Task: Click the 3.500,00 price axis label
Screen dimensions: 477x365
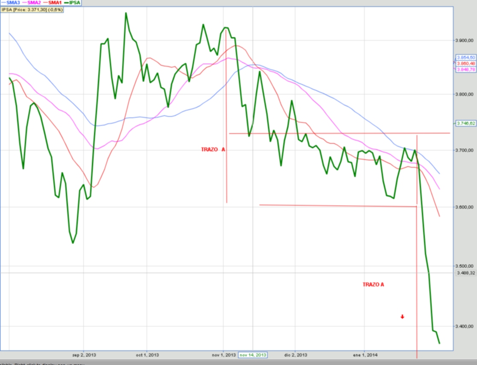Action: click(x=464, y=266)
